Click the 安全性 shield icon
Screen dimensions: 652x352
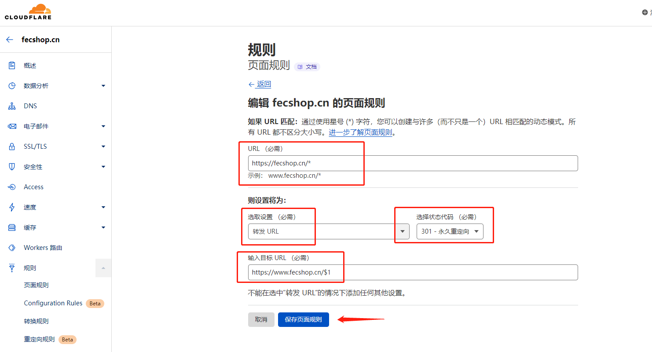click(12, 167)
